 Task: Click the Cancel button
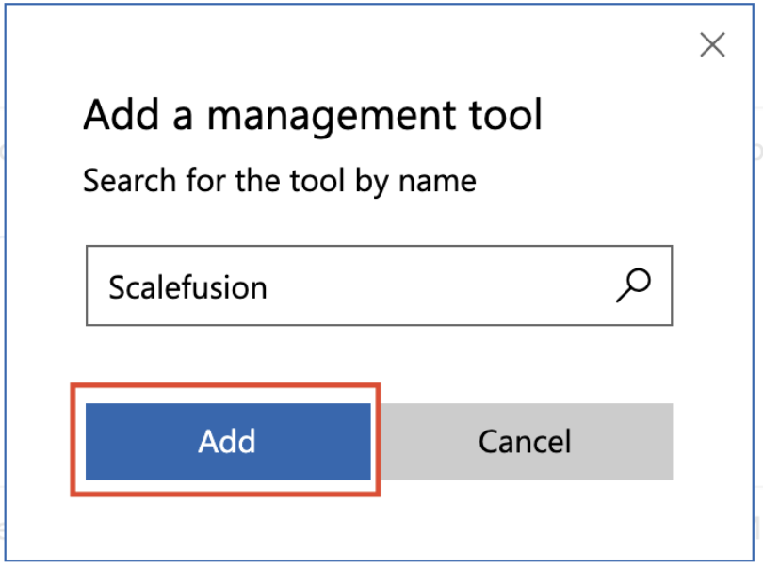tap(524, 442)
